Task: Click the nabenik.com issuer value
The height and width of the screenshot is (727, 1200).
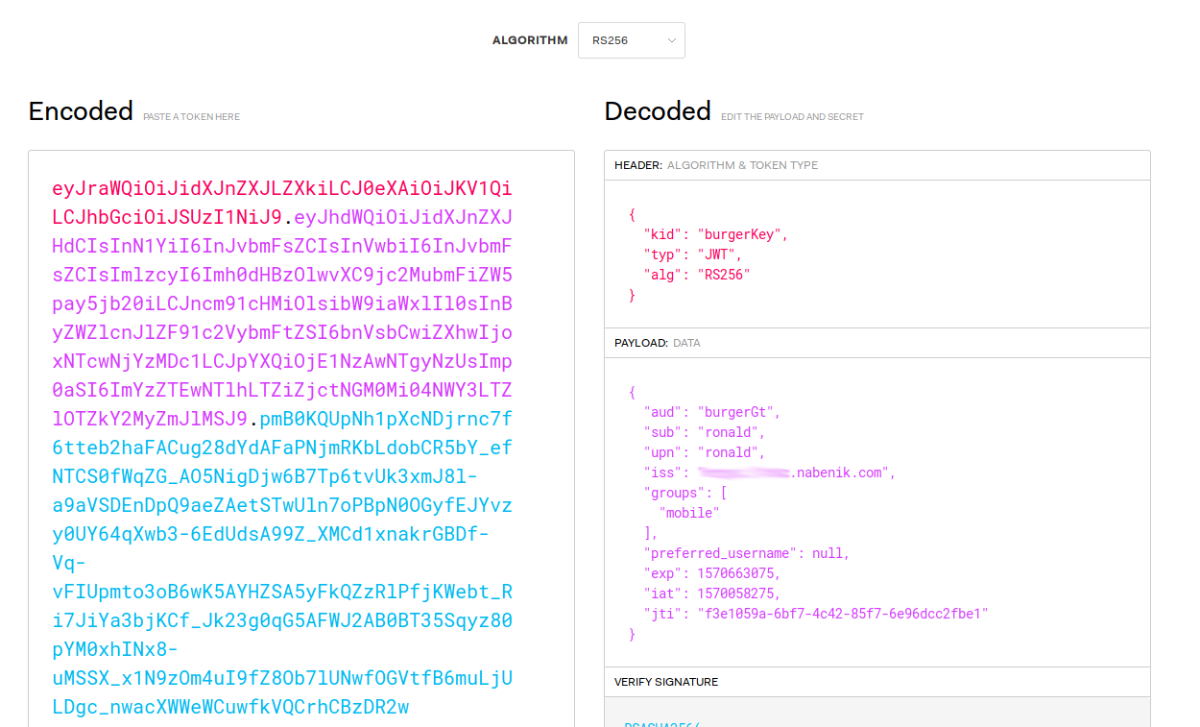Action: (840, 473)
